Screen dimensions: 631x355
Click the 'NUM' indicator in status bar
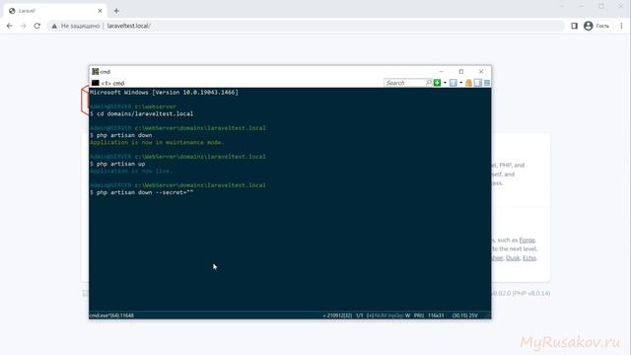(x=380, y=316)
